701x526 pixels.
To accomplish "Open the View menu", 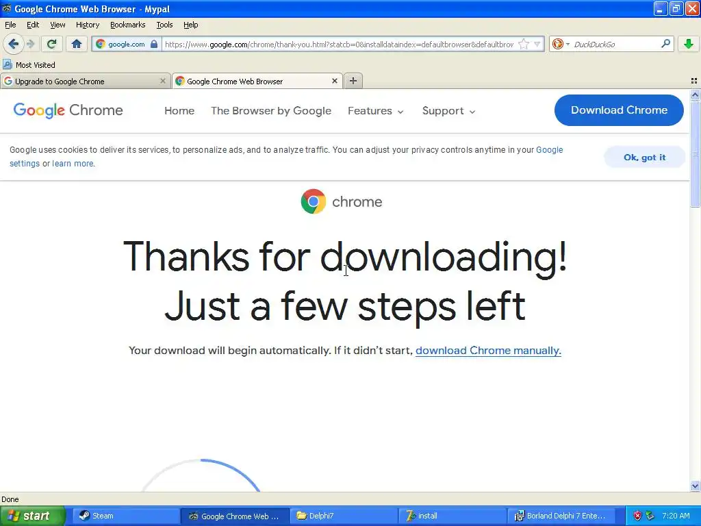I will click(58, 25).
